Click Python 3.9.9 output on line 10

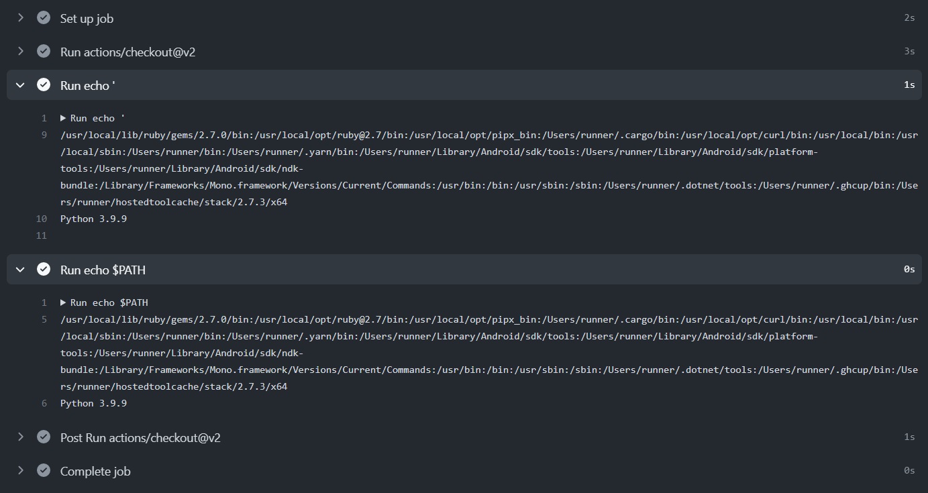[93, 219]
